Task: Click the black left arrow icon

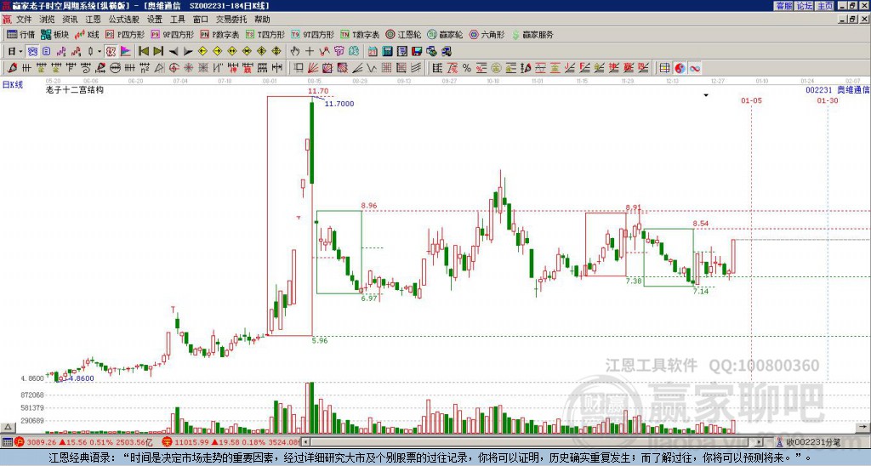Action: [x=174, y=52]
